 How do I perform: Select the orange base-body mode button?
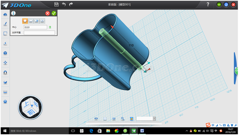(25, 21)
